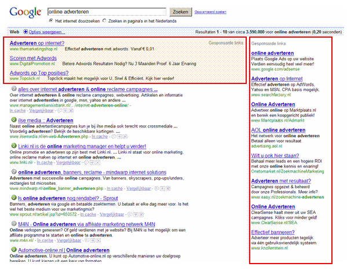Click 'In cache' in the sprout.nl line
The width and height of the screenshot is (347, 274).
pyautogui.click(x=88, y=214)
